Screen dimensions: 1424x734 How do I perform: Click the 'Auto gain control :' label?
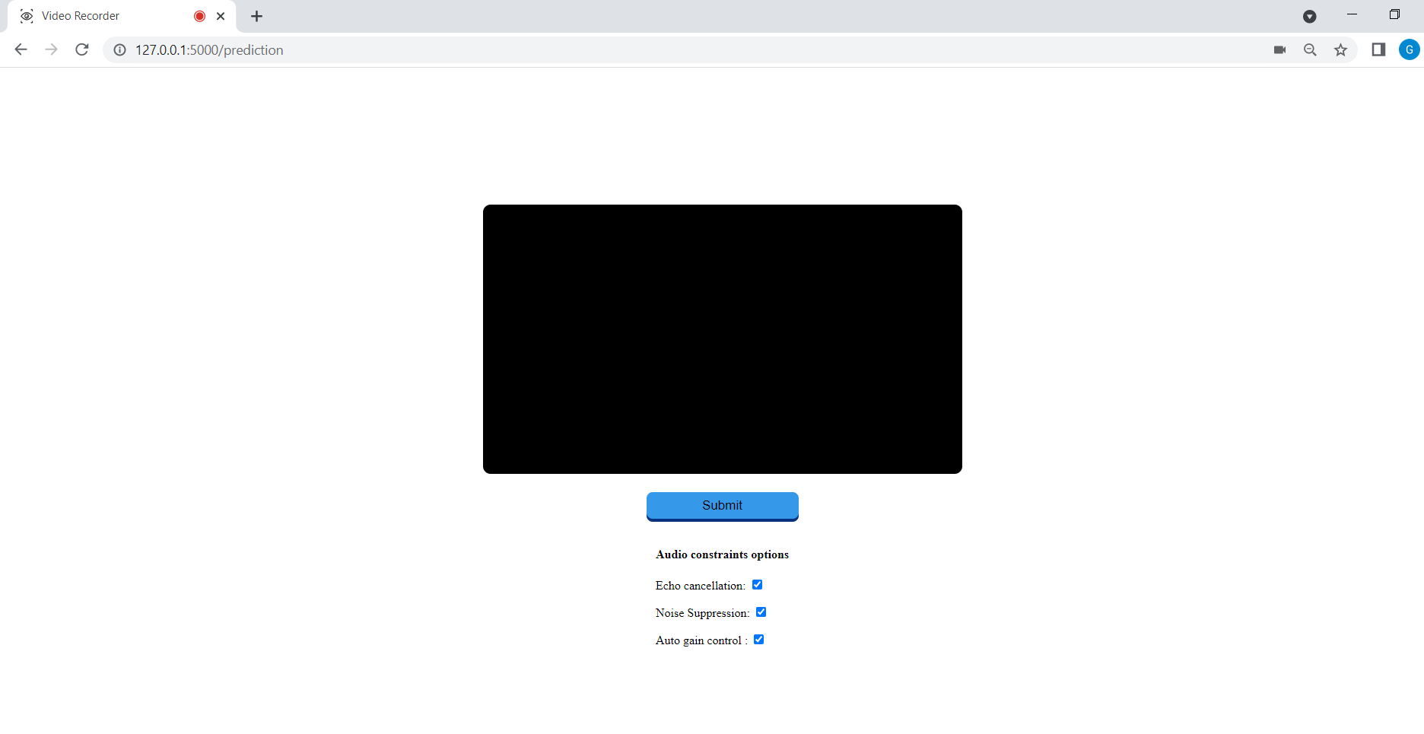[701, 640]
